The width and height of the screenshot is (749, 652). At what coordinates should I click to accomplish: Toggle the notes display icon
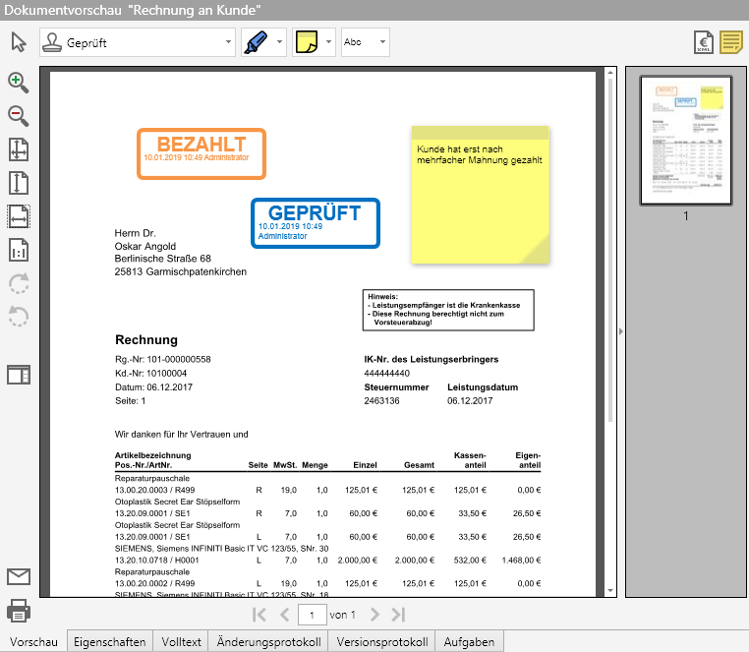coord(730,42)
